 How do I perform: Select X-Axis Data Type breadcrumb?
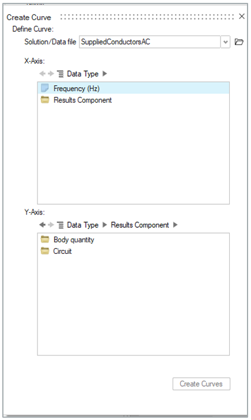click(82, 74)
